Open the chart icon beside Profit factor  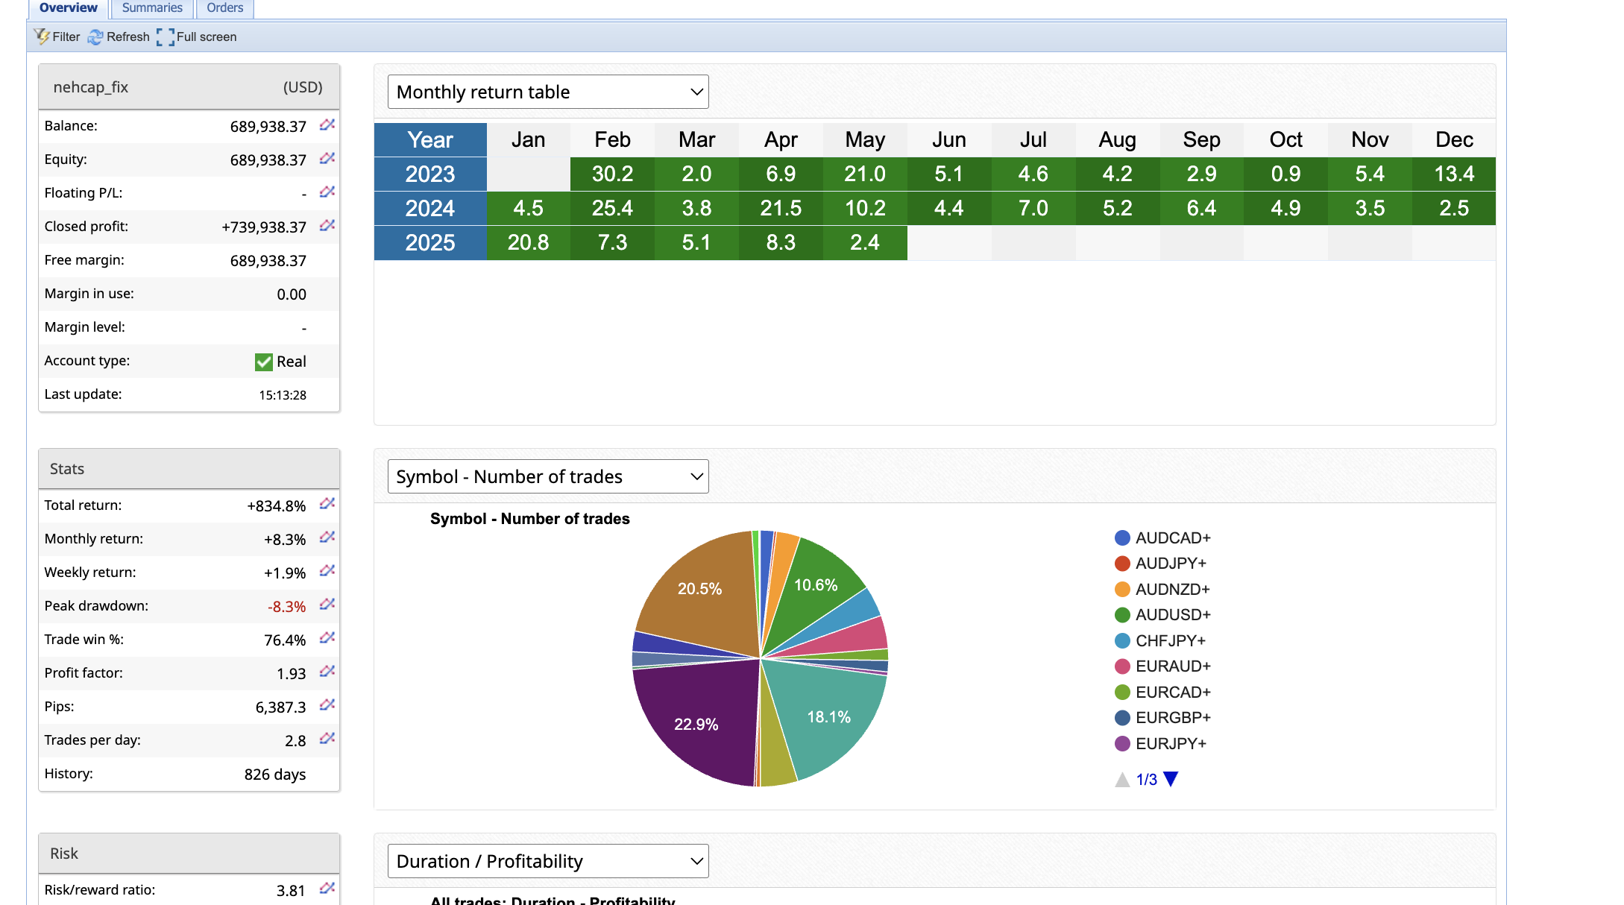pyautogui.click(x=327, y=672)
